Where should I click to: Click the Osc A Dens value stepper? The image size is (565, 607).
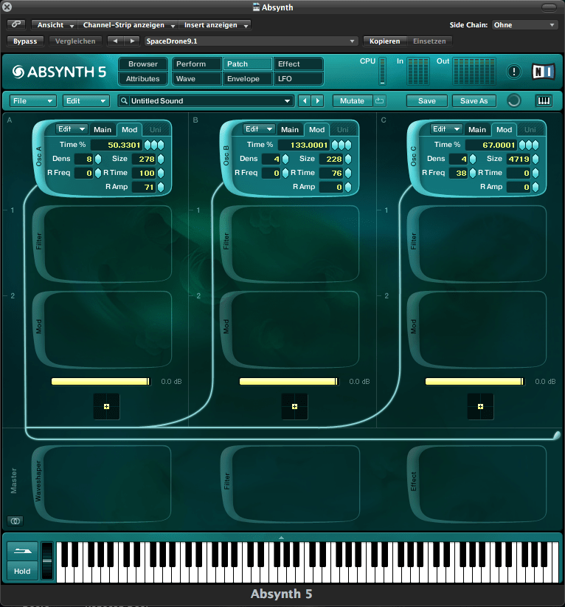(98, 159)
